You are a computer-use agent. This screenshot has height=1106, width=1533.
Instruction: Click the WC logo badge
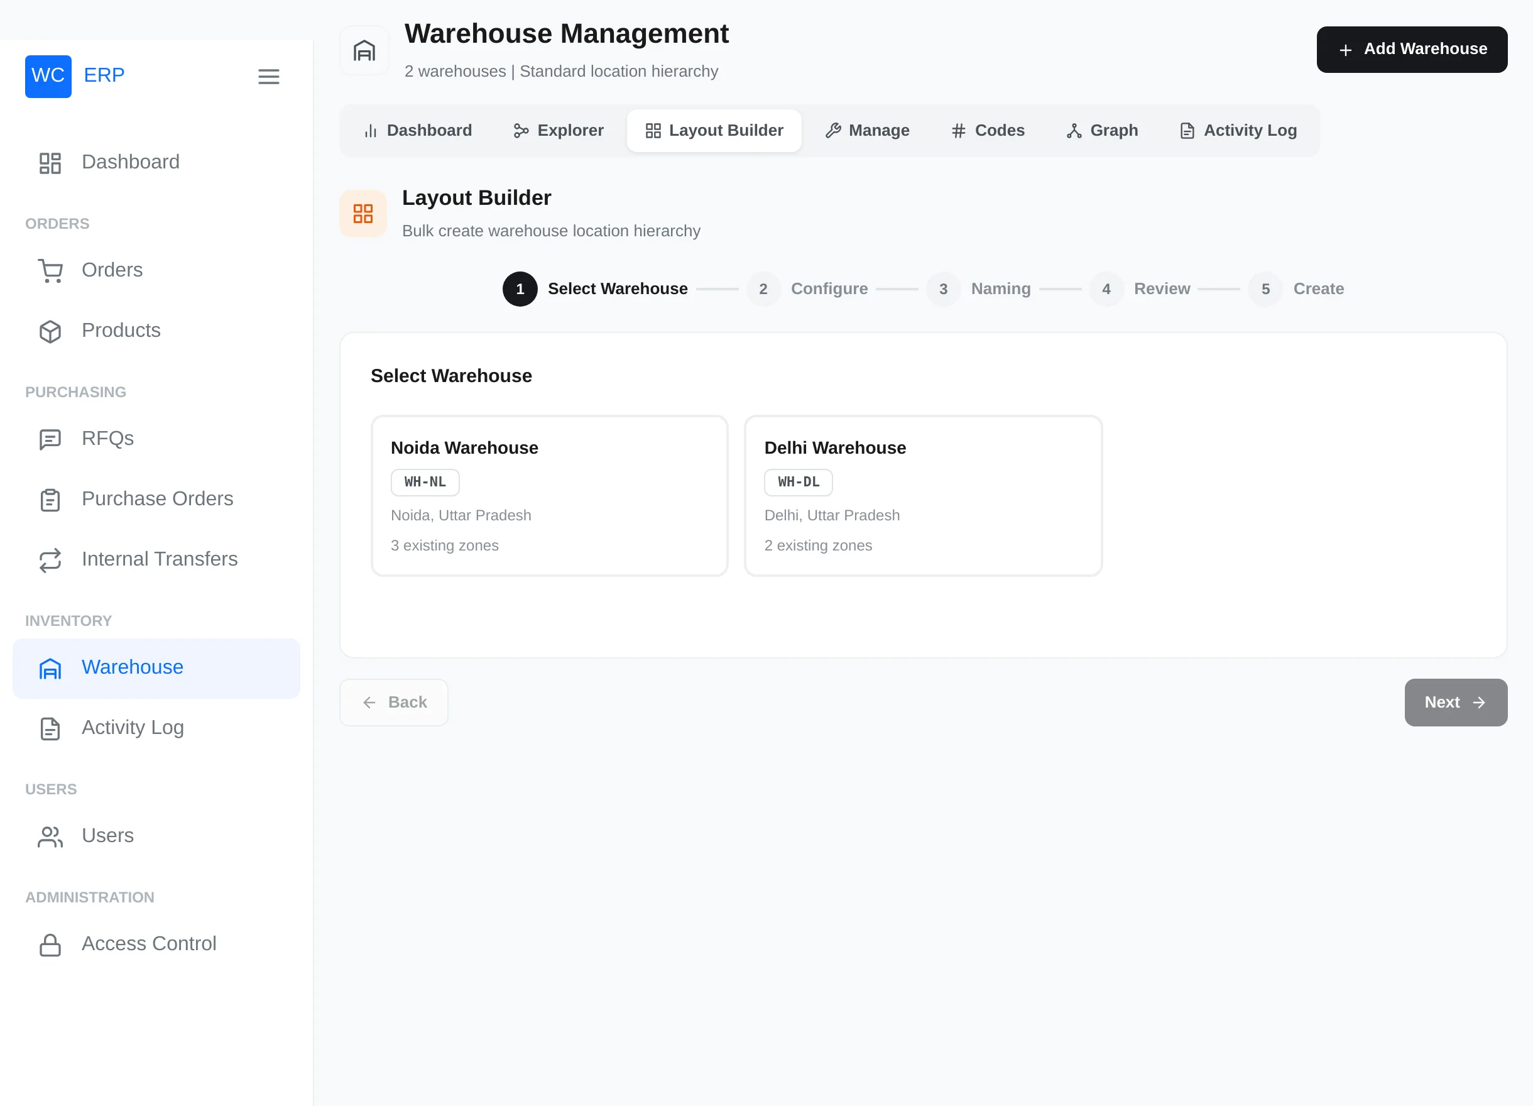pos(48,75)
